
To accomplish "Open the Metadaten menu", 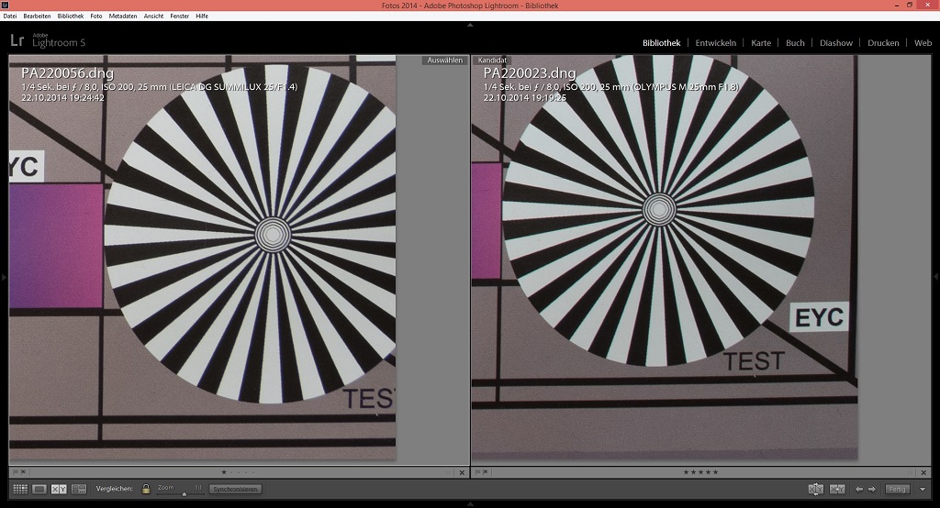I will coord(122,17).
